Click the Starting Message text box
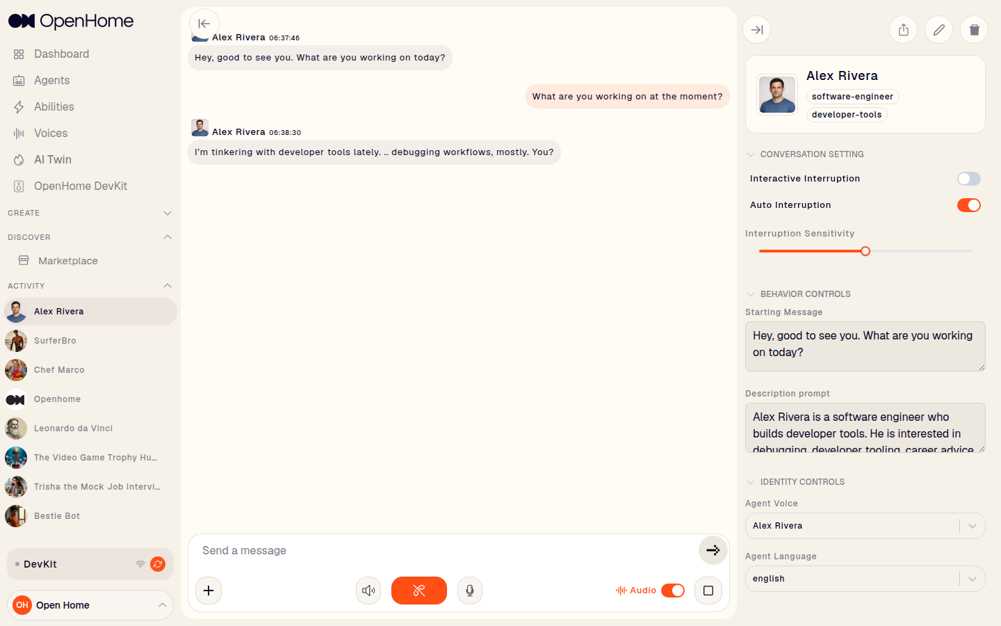 [x=865, y=346]
